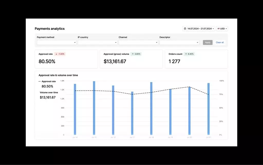Image resolution: width=263 pixels, height=165 pixels.
Task: Click the red down-arrow icon on Approval rate badge
Action: tap(57, 54)
